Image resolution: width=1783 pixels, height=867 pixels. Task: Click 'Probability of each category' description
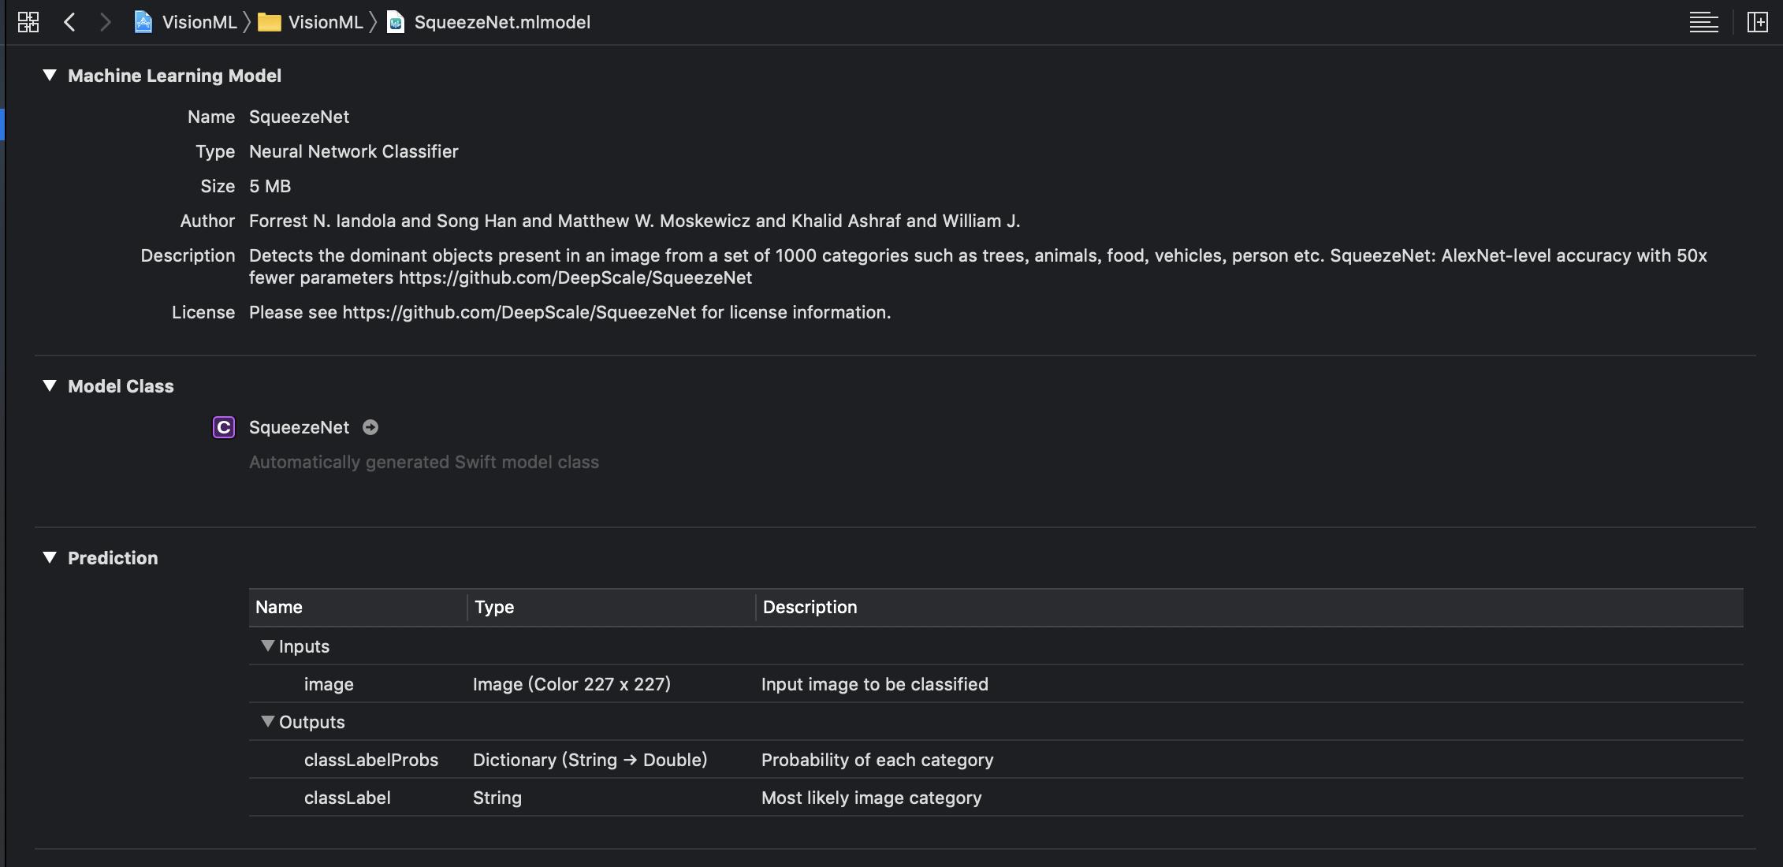click(x=877, y=760)
